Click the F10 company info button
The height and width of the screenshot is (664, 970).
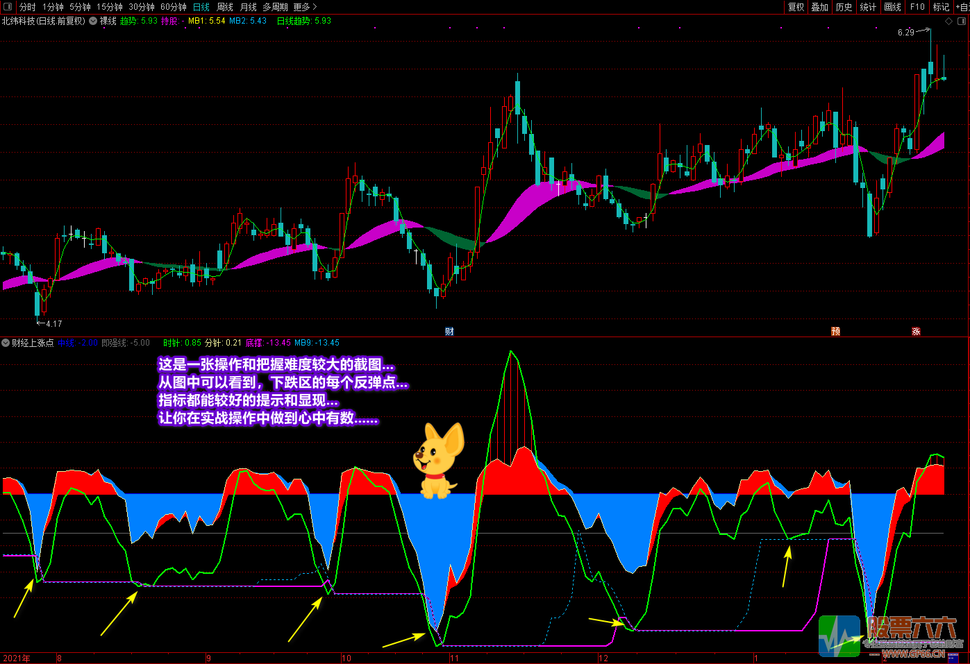click(x=917, y=7)
